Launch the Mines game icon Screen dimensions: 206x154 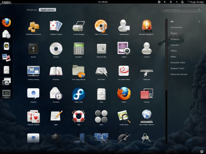(x=56, y=138)
